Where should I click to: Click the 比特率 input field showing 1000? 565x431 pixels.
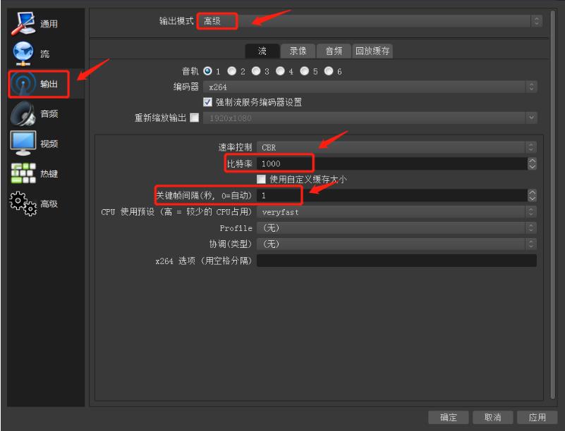point(392,163)
